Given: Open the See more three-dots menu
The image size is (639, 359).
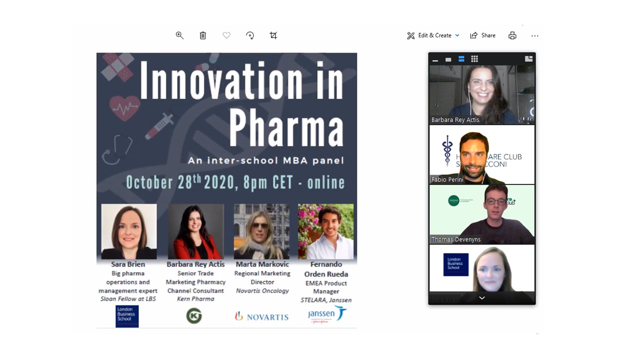Looking at the screenshot, I should tap(535, 35).
